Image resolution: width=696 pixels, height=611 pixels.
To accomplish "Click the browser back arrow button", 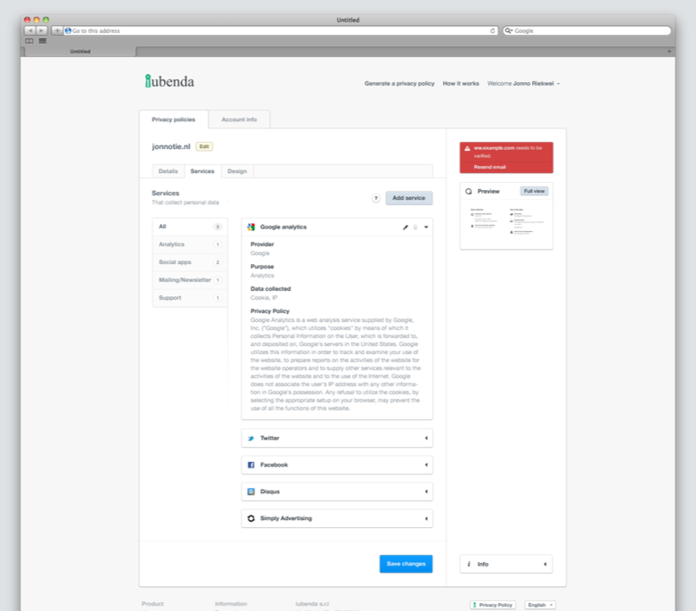I will coord(29,30).
